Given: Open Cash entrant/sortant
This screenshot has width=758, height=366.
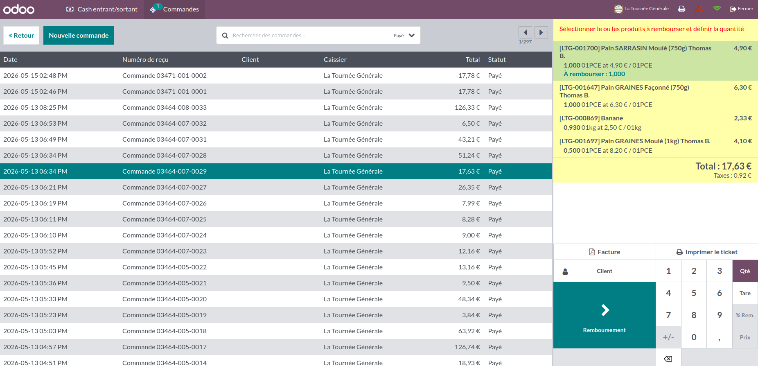Looking at the screenshot, I should tap(102, 9).
